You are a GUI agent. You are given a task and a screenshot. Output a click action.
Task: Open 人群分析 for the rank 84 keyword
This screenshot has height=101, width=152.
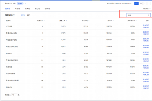[x=146, y=82]
